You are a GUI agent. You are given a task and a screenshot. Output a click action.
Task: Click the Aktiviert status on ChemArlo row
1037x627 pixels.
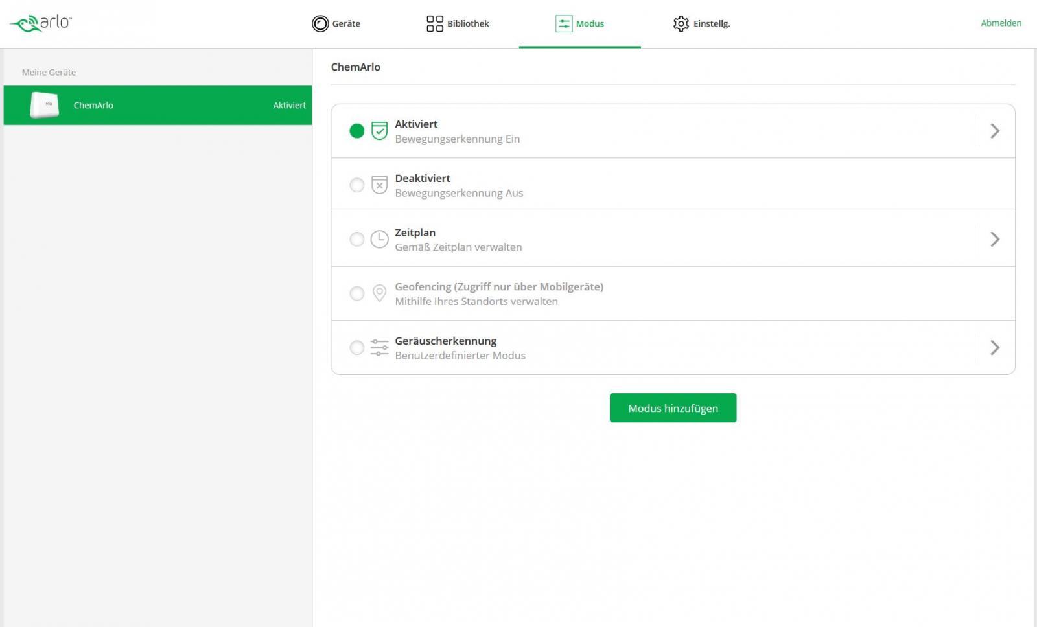289,105
